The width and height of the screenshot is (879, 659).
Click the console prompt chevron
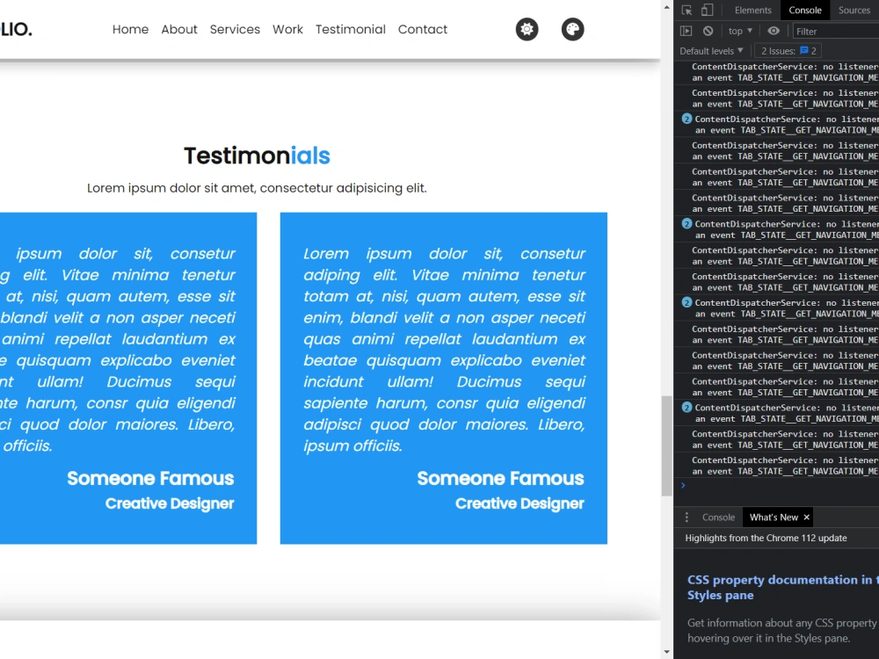pos(683,485)
